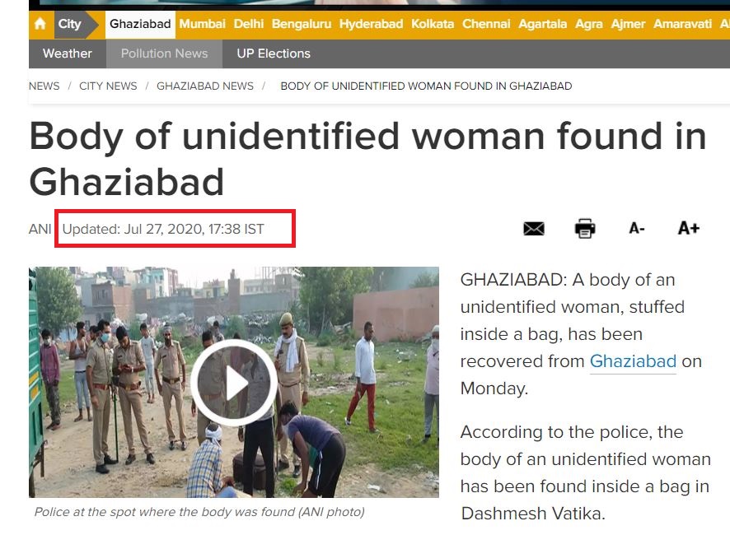The width and height of the screenshot is (730, 535).
Task: Click the City label in navigation bar
Action: tap(69, 24)
